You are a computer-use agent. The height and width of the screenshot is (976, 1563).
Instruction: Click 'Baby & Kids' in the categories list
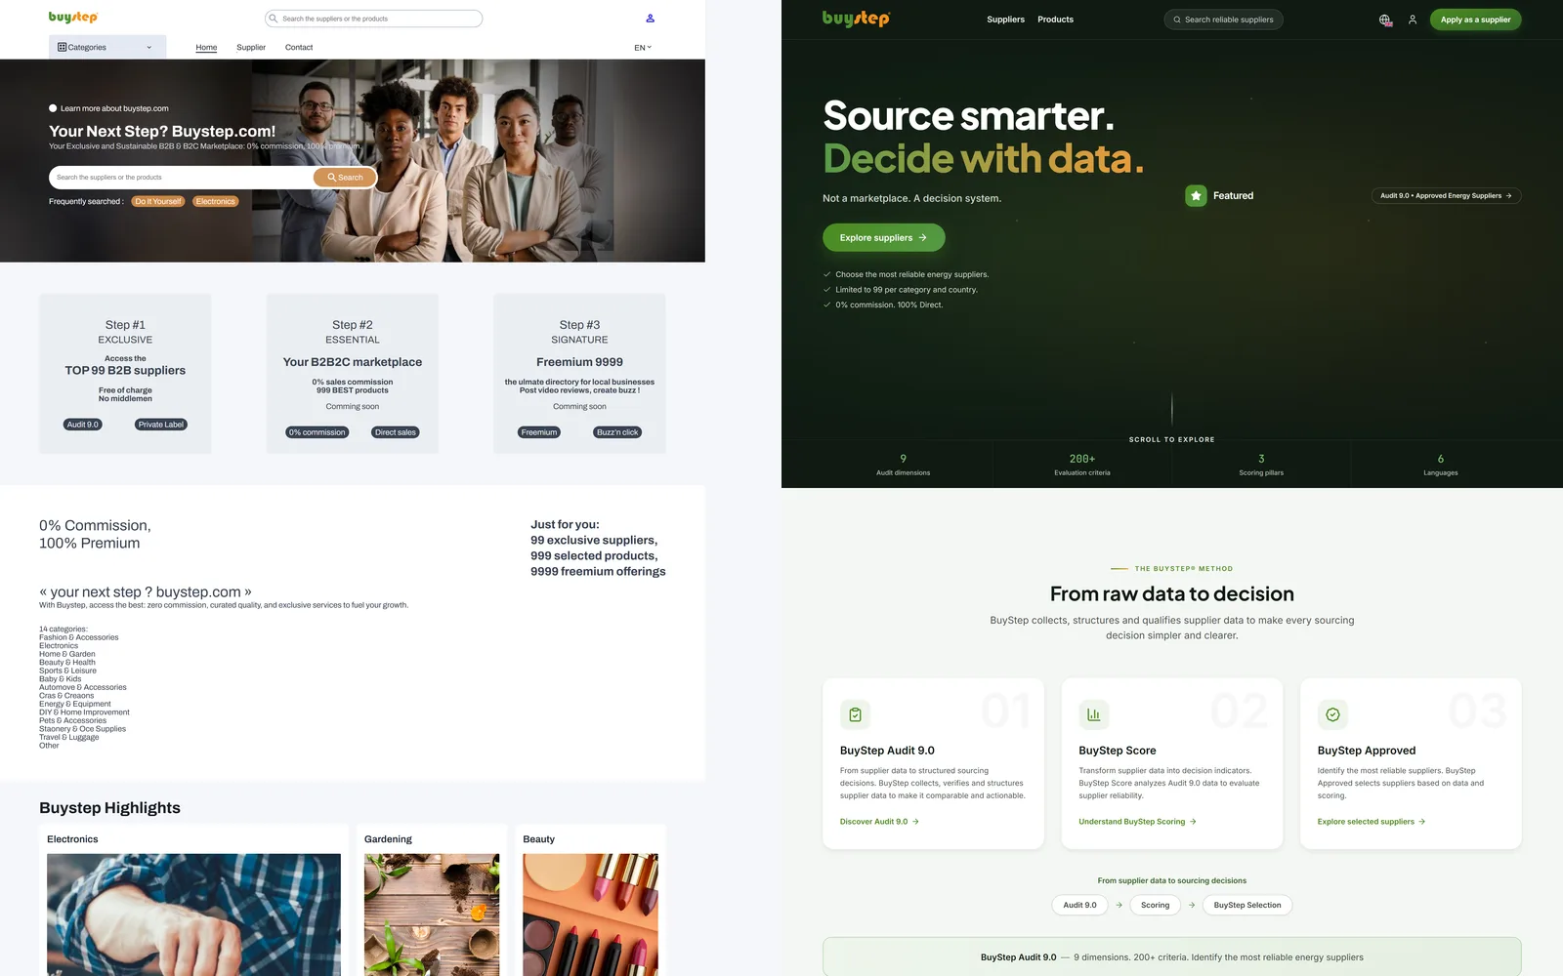click(x=61, y=679)
